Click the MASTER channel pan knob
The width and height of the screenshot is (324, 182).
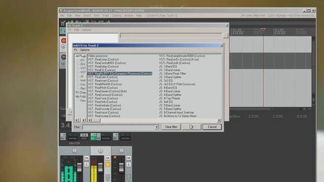74,151
